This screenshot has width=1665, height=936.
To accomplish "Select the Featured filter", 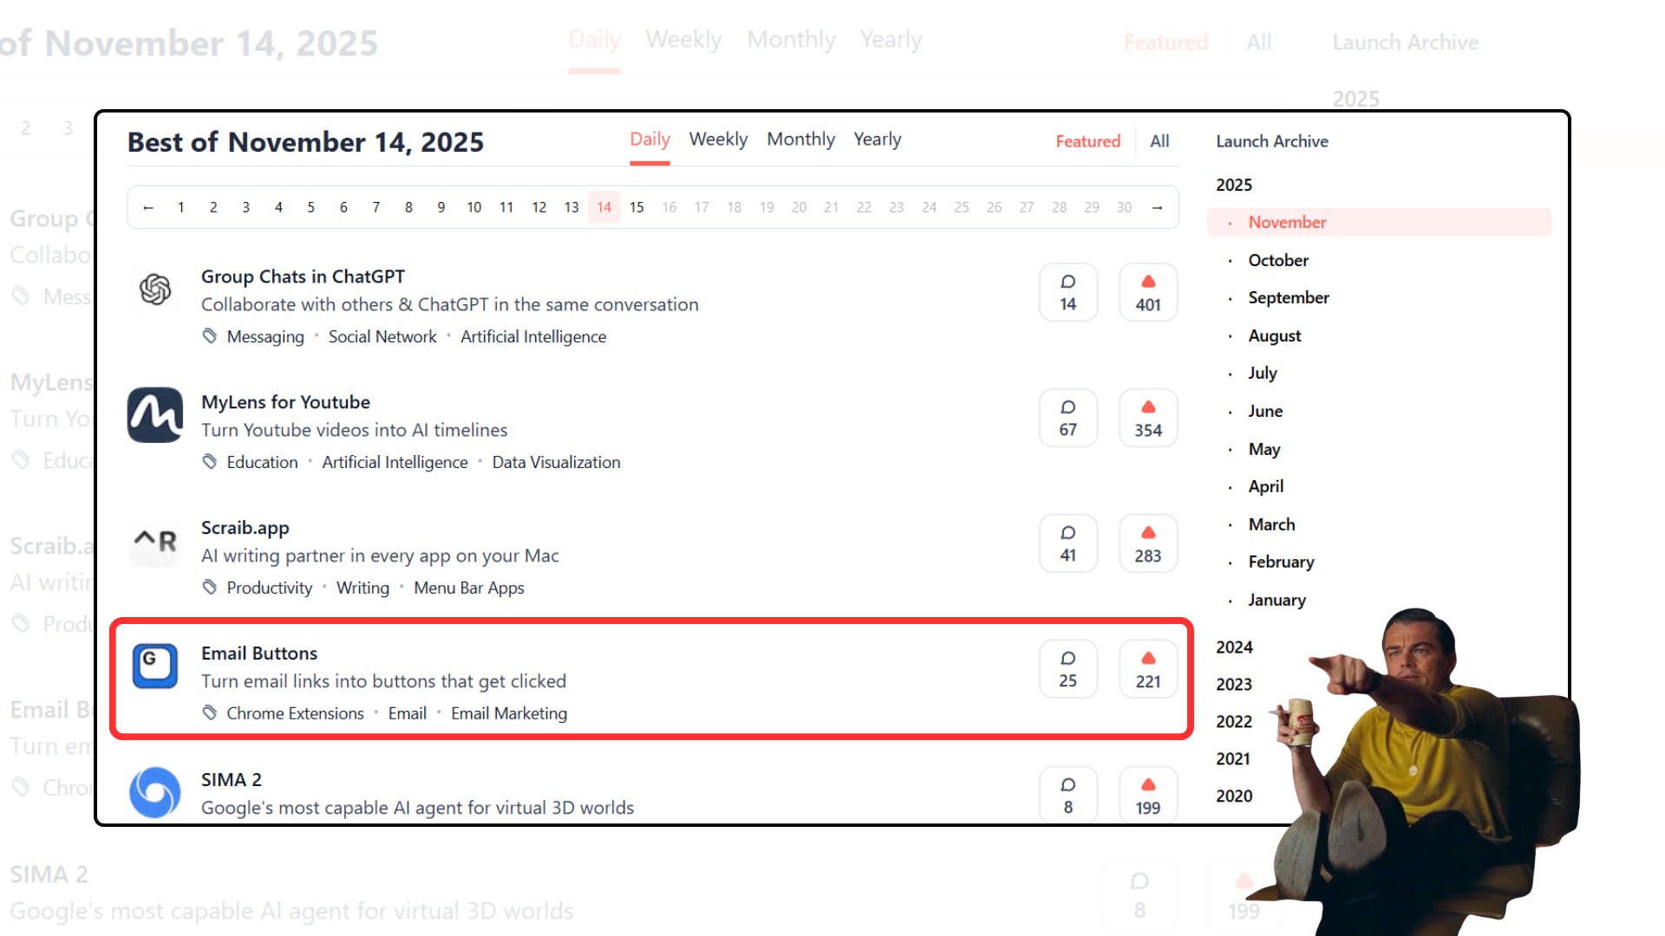I will pos(1087,141).
